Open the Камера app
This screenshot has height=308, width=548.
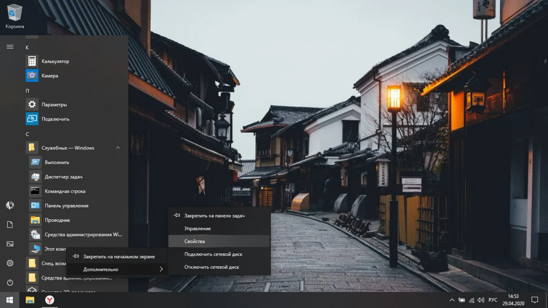[74, 76]
